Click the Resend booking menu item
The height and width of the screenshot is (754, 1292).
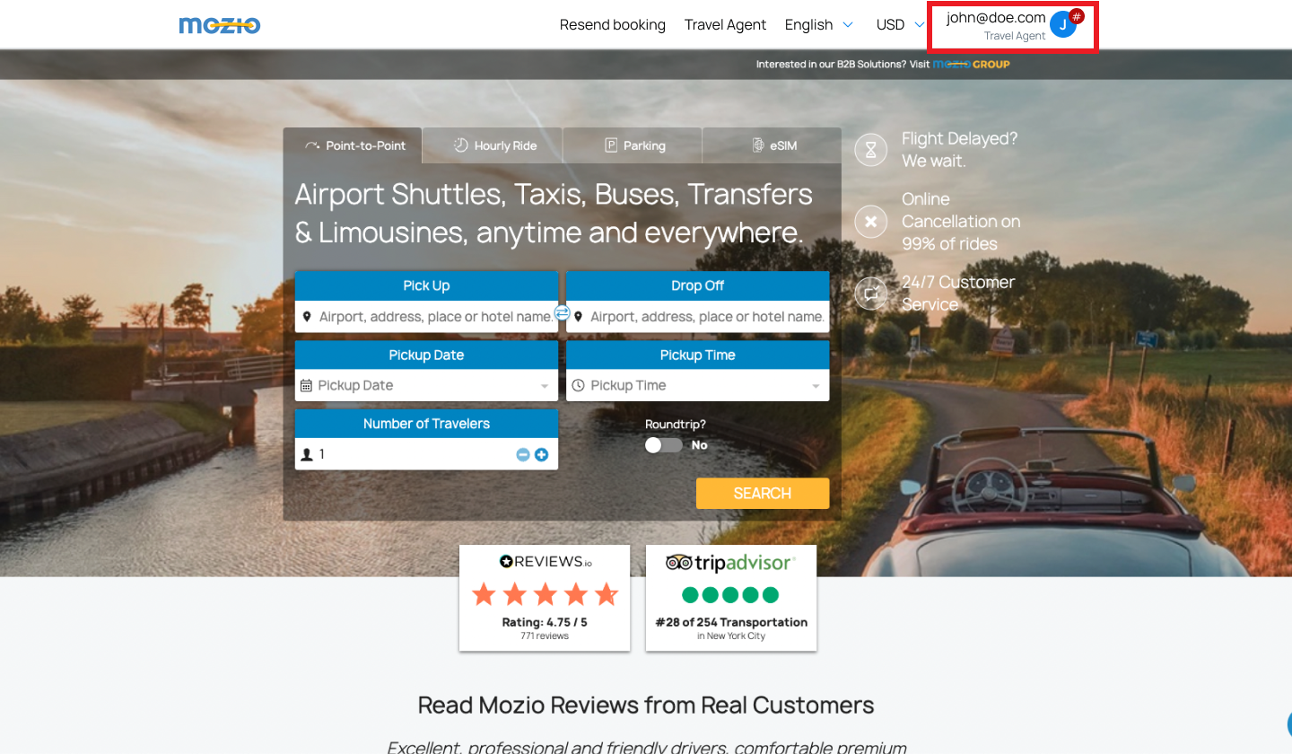coord(613,24)
